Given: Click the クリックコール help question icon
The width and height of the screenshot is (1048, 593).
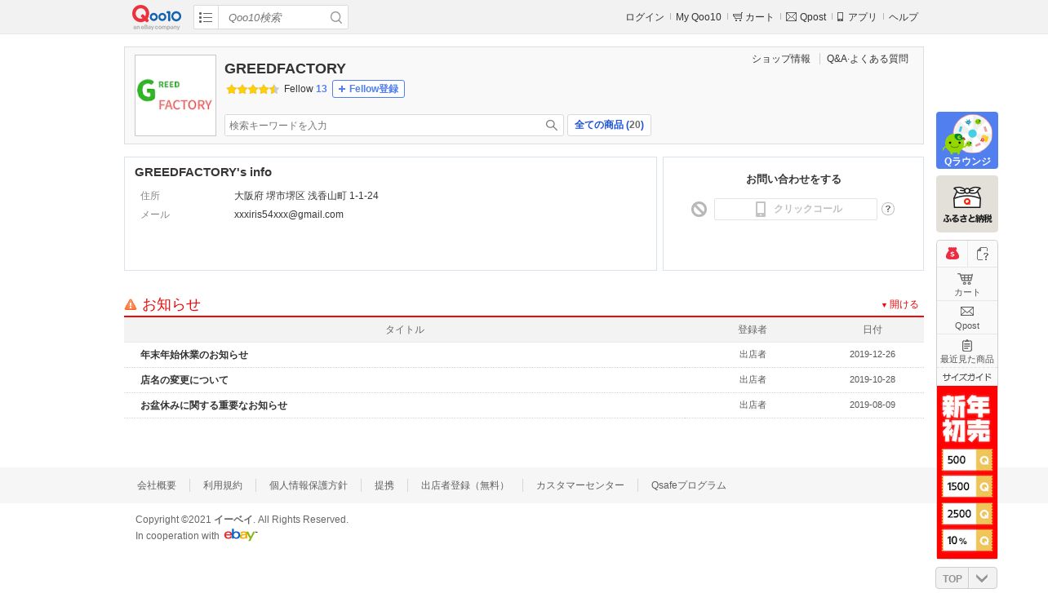Looking at the screenshot, I should pyautogui.click(x=888, y=210).
